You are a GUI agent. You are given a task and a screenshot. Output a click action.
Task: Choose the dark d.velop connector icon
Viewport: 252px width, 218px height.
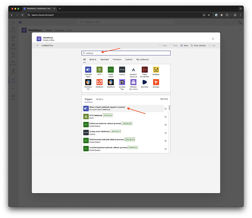click(x=122, y=69)
